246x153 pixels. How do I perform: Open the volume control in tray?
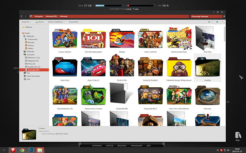coord(229,150)
